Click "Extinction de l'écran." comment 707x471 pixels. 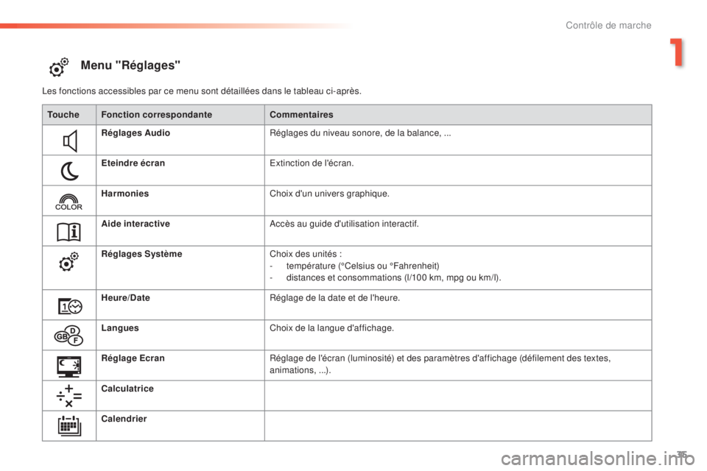tap(312, 163)
